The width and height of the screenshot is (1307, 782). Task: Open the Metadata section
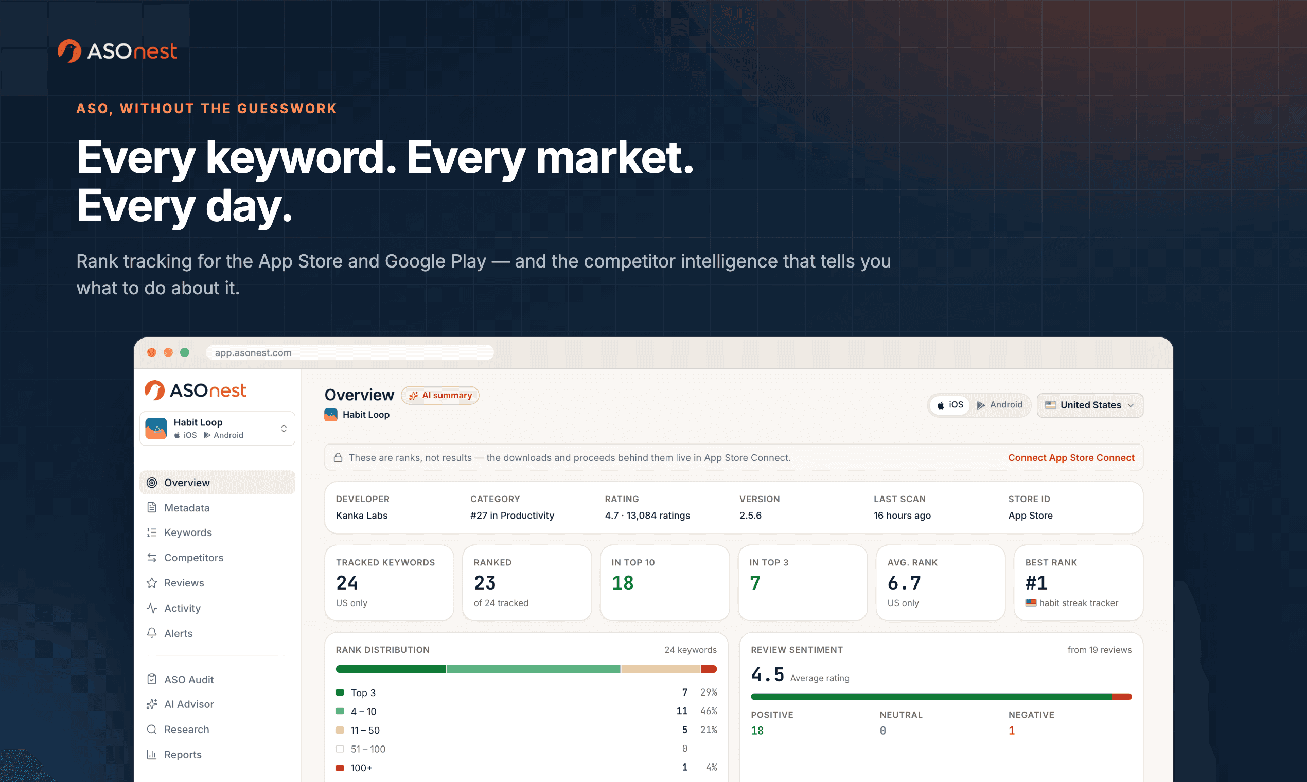coord(217,507)
